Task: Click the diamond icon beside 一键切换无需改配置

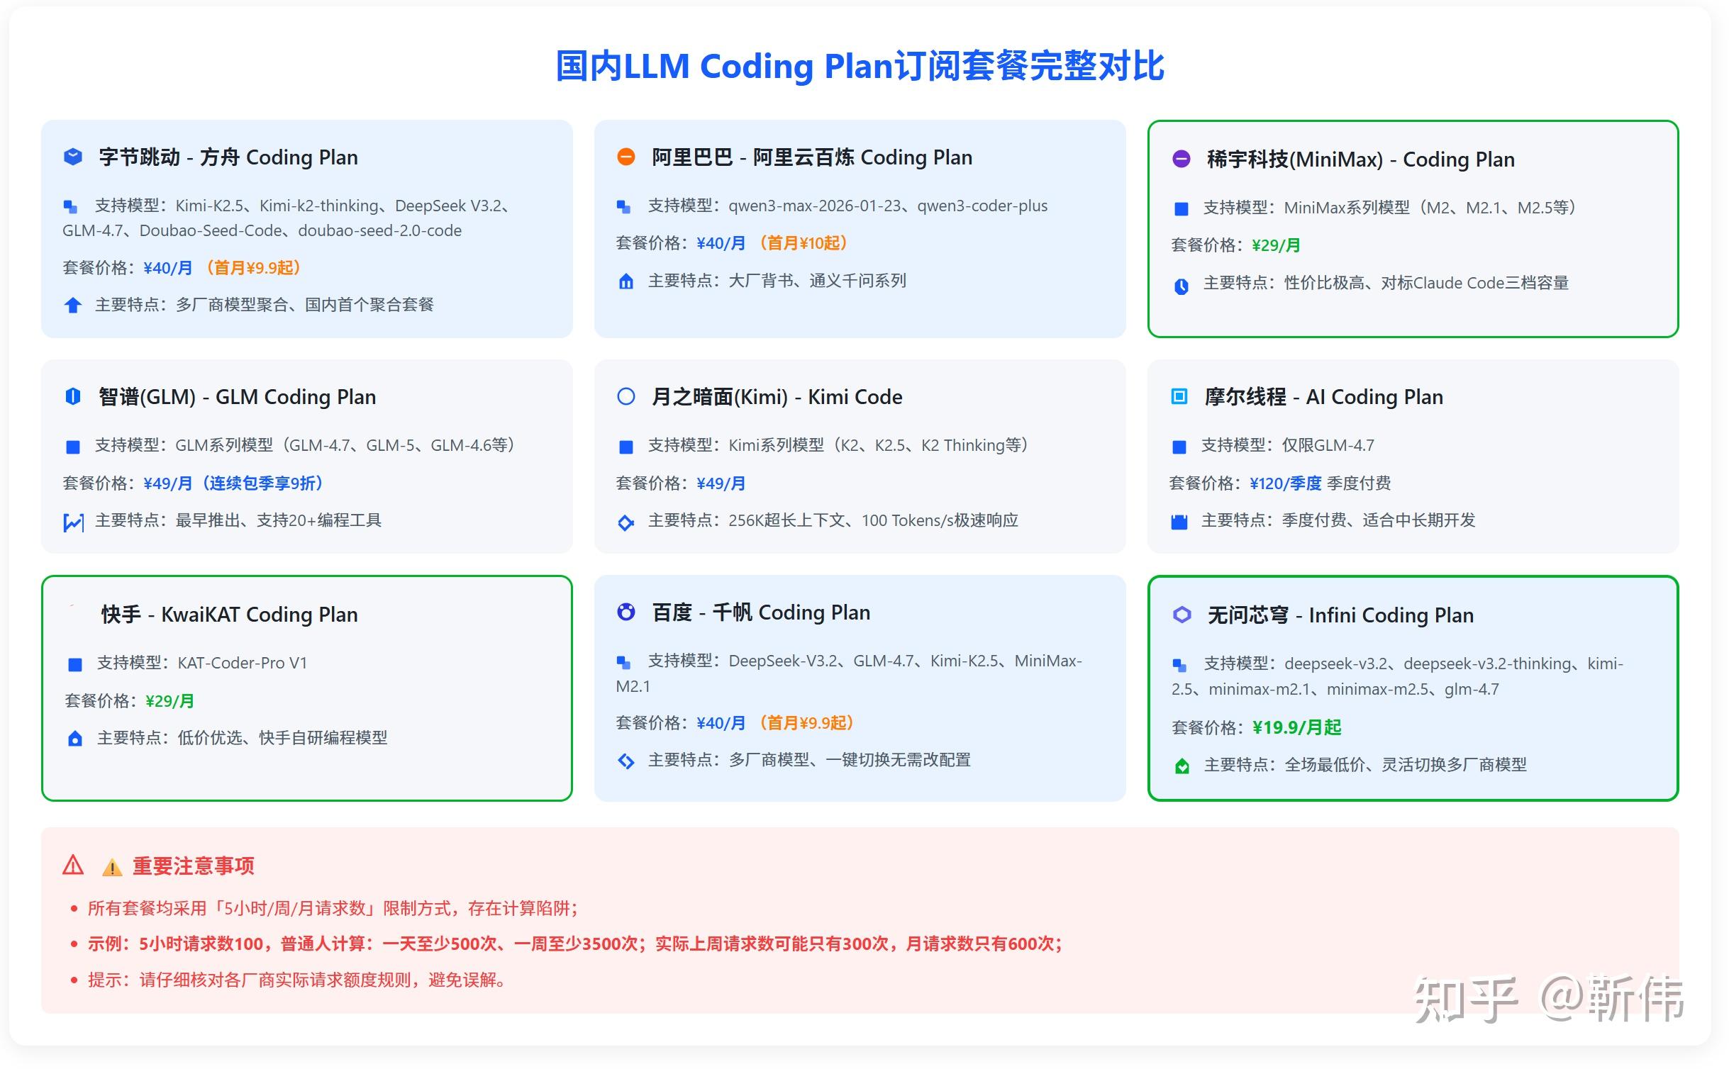Action: point(626,761)
